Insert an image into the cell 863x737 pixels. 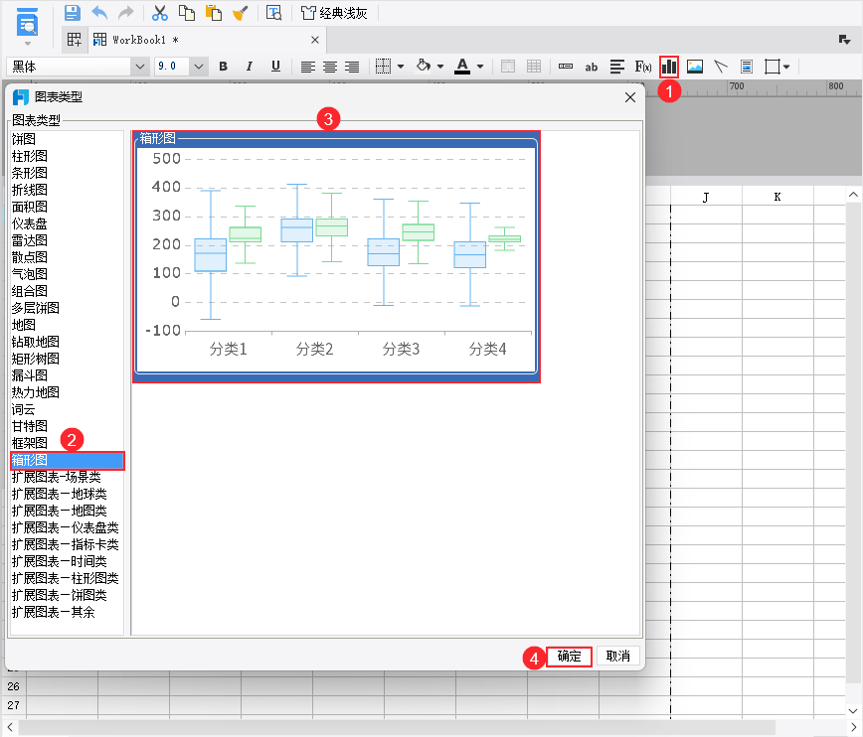point(695,67)
